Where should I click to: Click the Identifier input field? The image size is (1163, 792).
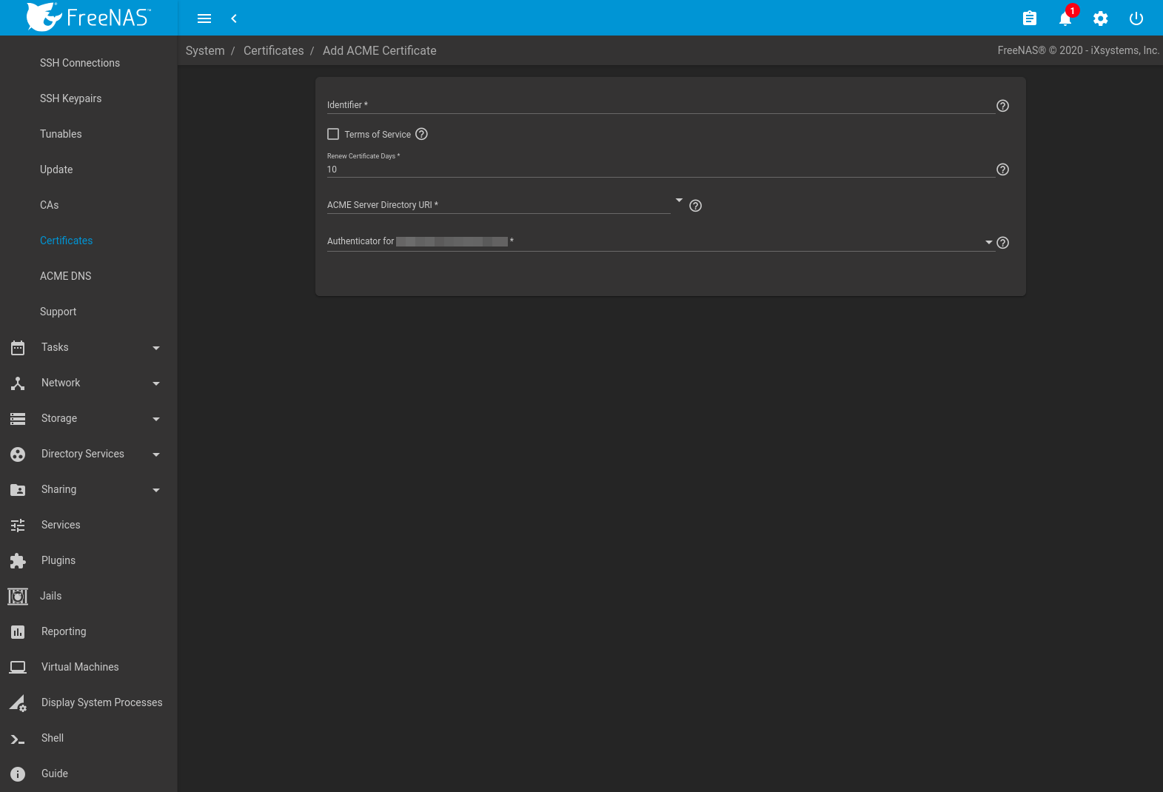coord(660,105)
